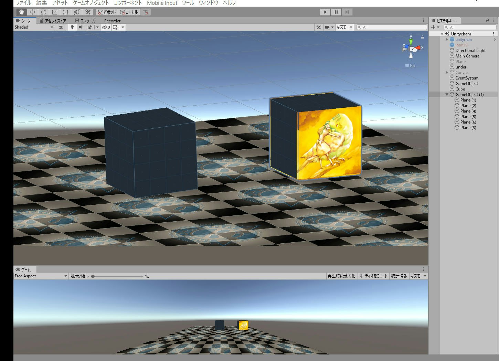
Task: Open scene panel three-dot options menu
Action: pyautogui.click(x=424, y=21)
